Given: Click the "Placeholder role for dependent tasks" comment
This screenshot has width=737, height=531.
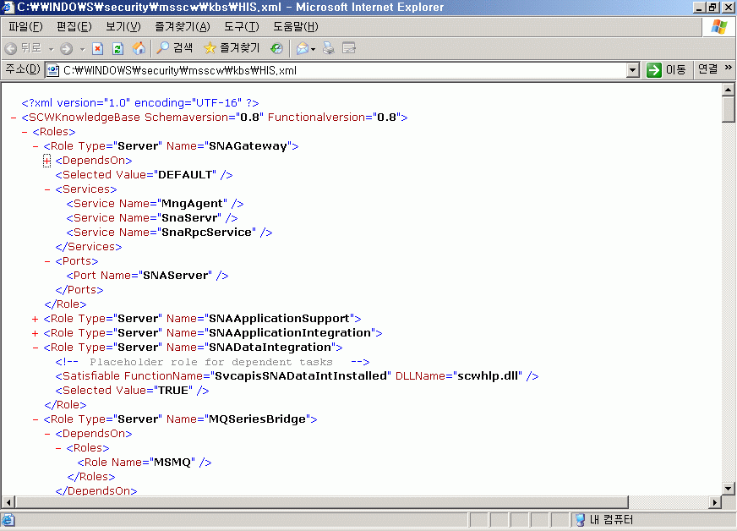Looking at the screenshot, I should pyautogui.click(x=212, y=362).
